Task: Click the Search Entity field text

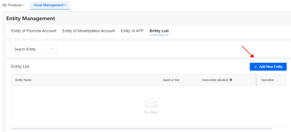Action: 25,49
